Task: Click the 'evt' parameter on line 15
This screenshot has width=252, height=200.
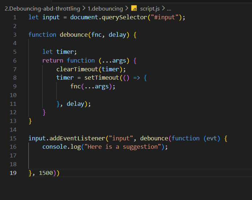Action: tap(212, 138)
